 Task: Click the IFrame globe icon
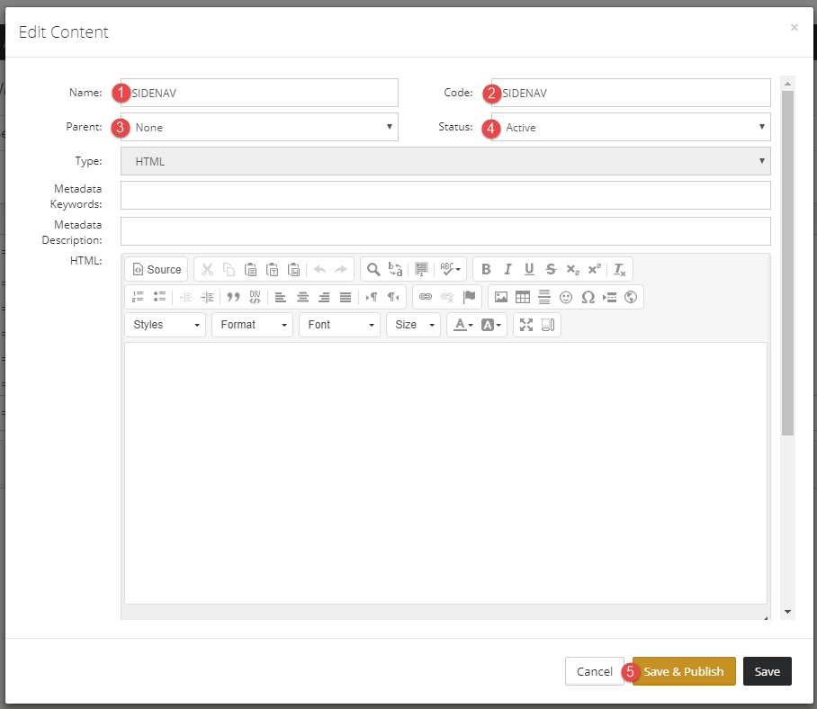631,297
